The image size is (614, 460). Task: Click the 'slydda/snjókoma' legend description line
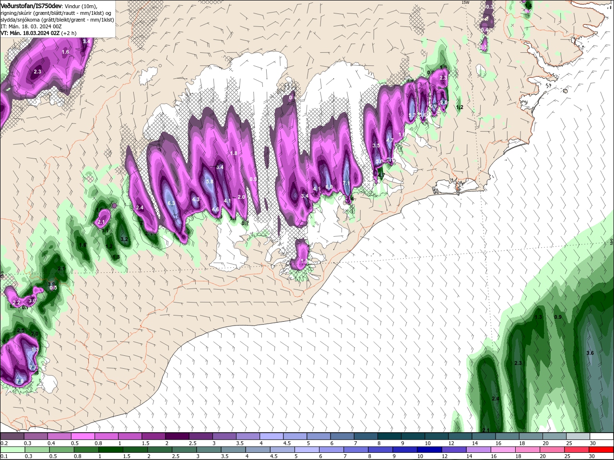(x=57, y=19)
